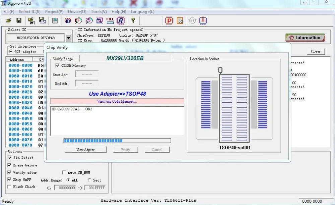The height and width of the screenshot is (205, 335).
Task: Click the Information button
Action: tap(305, 38)
